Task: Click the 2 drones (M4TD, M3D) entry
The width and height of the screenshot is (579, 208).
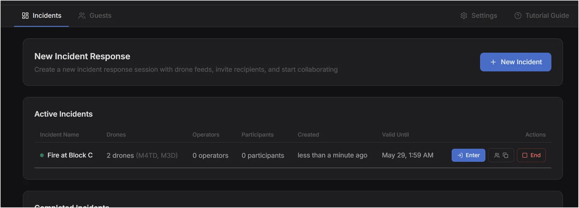Action: tap(142, 155)
